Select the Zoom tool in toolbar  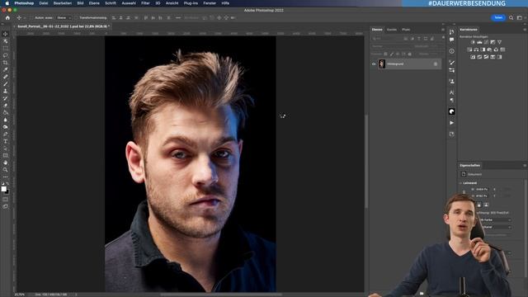coord(6,170)
